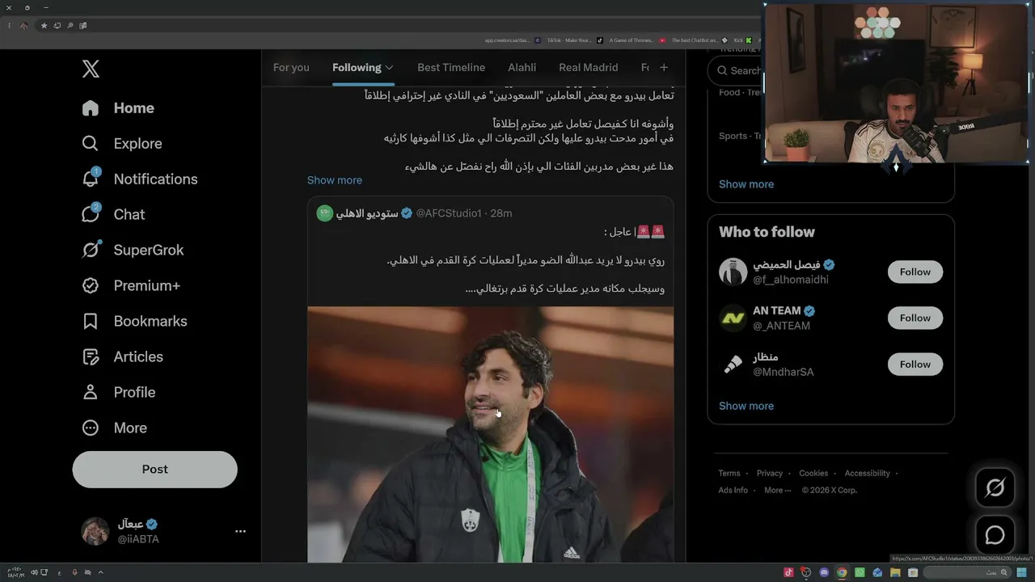Screen dimensions: 1035x582
Task: Launch SuperGrok from the sidebar
Action: [133, 251]
